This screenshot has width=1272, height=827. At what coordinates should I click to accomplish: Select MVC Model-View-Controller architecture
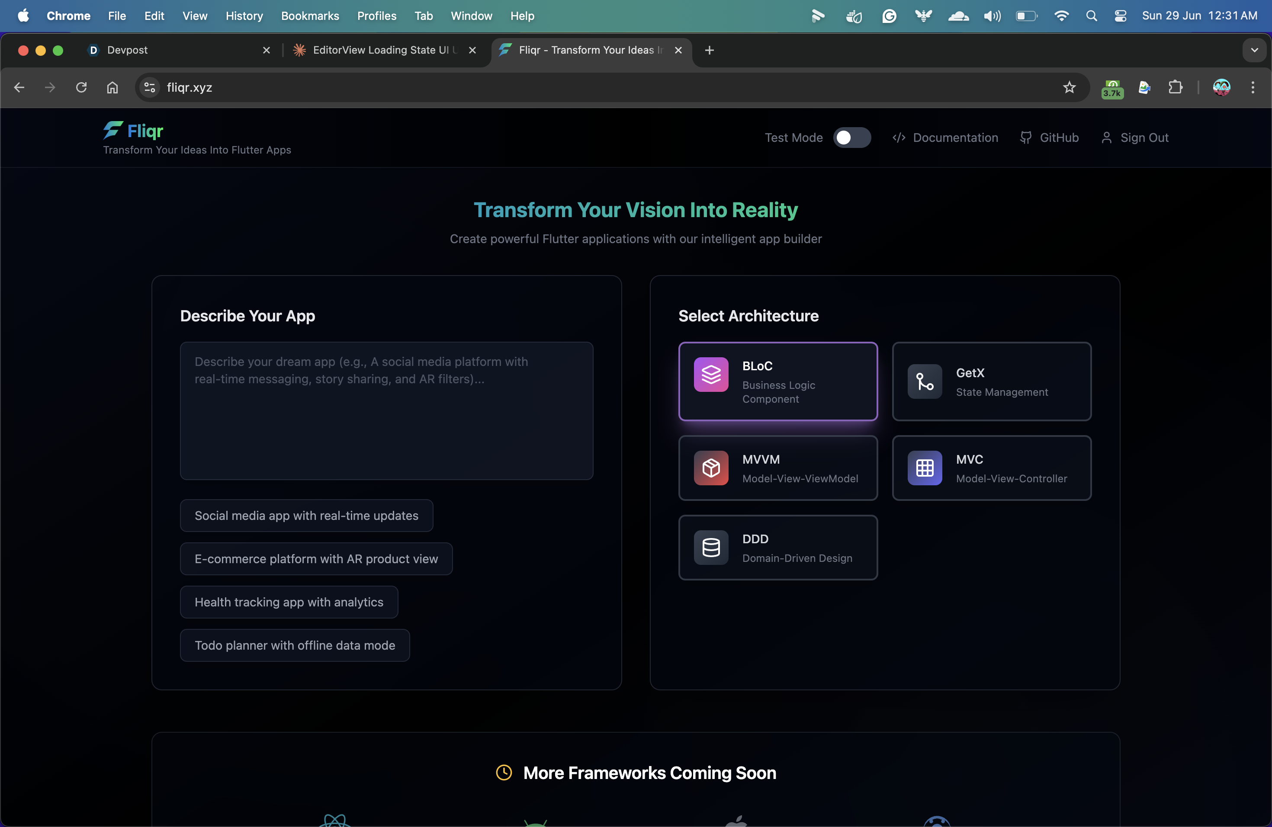[991, 468]
